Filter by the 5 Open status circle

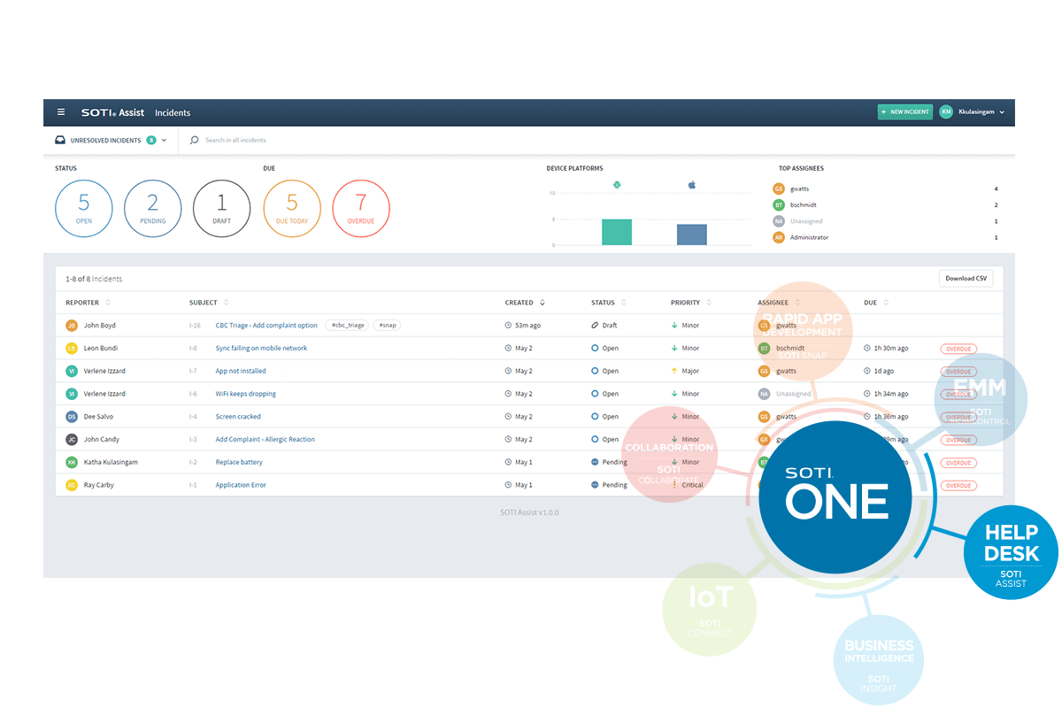[x=84, y=209]
